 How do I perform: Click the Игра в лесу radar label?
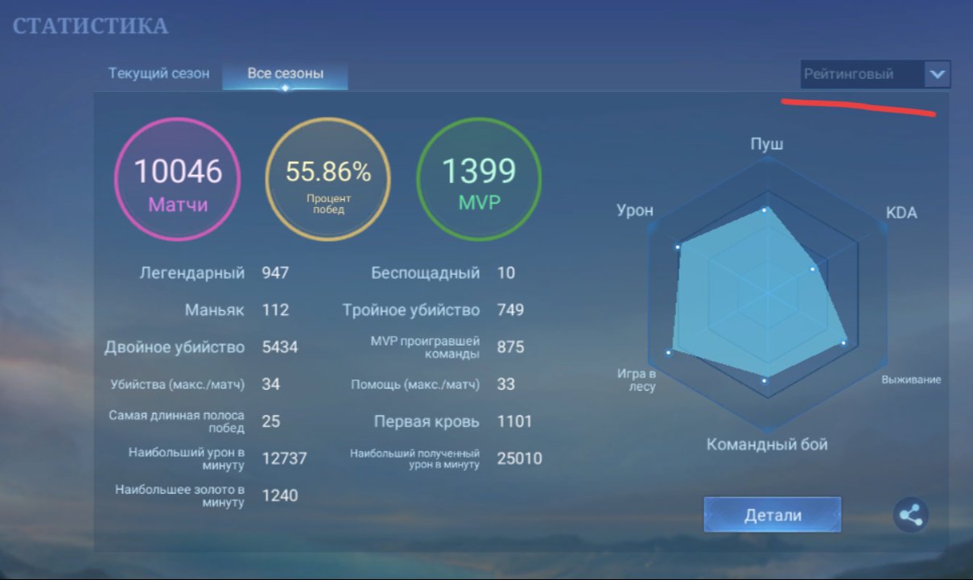pos(637,380)
